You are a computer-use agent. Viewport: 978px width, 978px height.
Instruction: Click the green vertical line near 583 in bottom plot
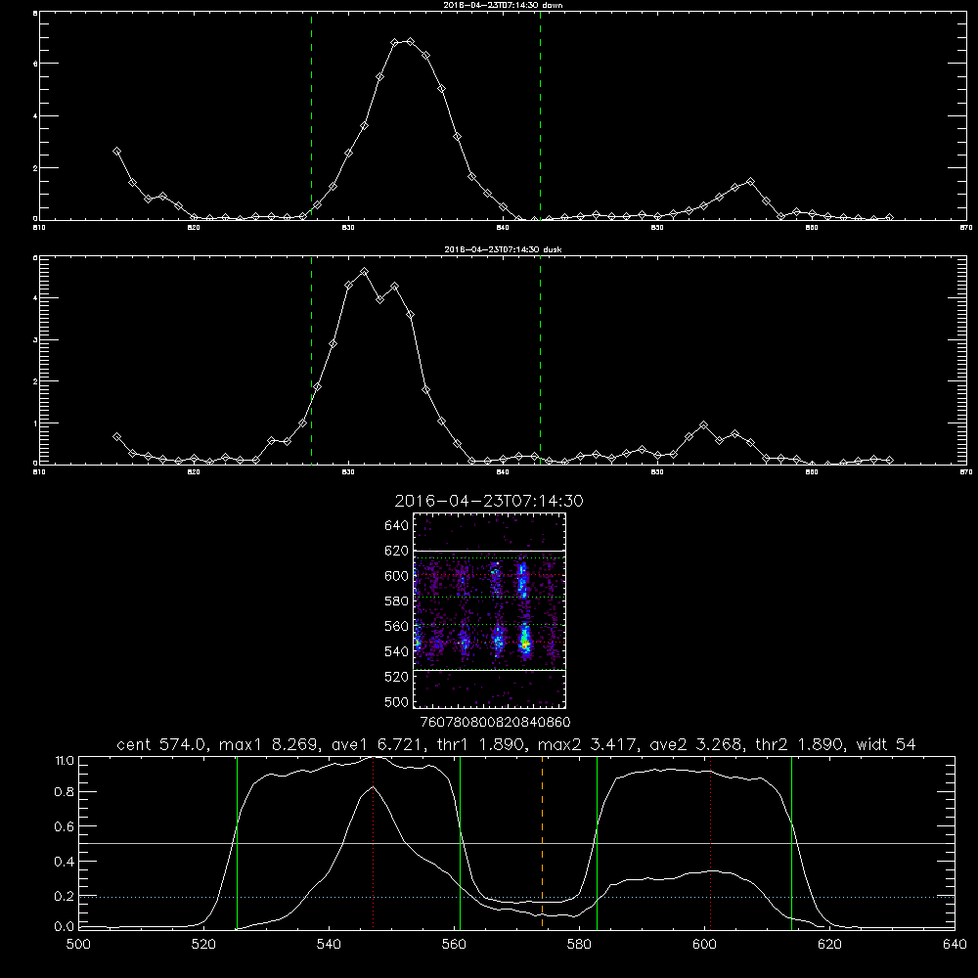click(597, 842)
